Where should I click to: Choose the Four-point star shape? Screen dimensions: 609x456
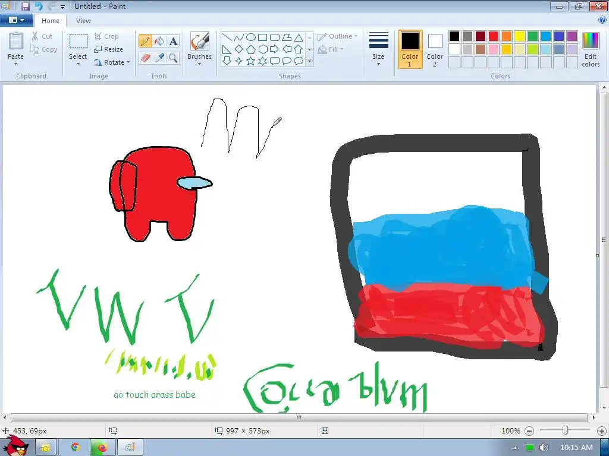239,61
